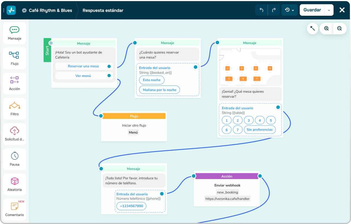The height and width of the screenshot is (224, 351).
Task: Click the String {{table}} variable text
Action: (233, 113)
